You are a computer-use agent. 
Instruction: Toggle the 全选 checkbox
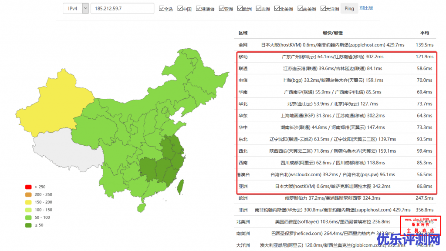pyautogui.click(x=161, y=9)
